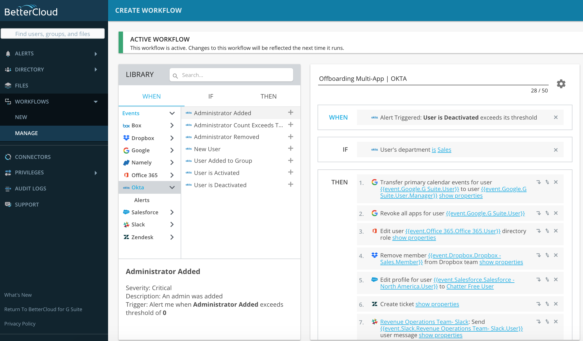The width and height of the screenshot is (583, 341).
Task: Show properties for Create ticket action
Action: [437, 304]
